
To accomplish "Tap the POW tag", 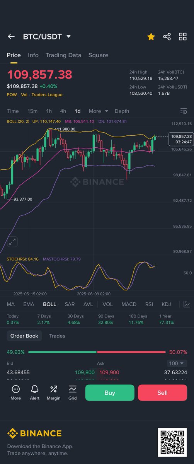I will click(12, 95).
